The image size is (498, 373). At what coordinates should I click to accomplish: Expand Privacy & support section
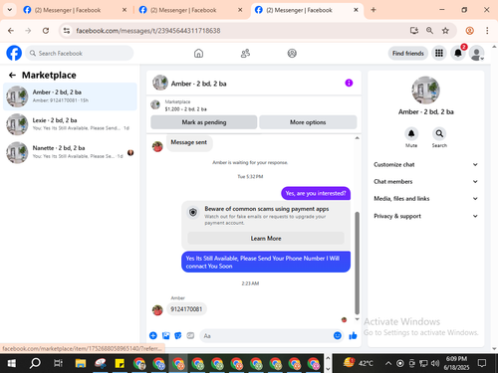(426, 216)
